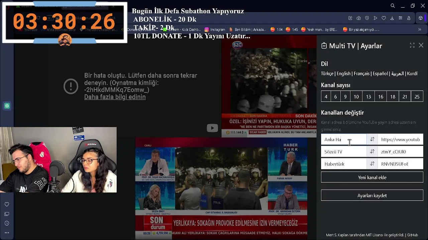Set channel count to 16
The image size is (428, 240).
tap(381, 97)
